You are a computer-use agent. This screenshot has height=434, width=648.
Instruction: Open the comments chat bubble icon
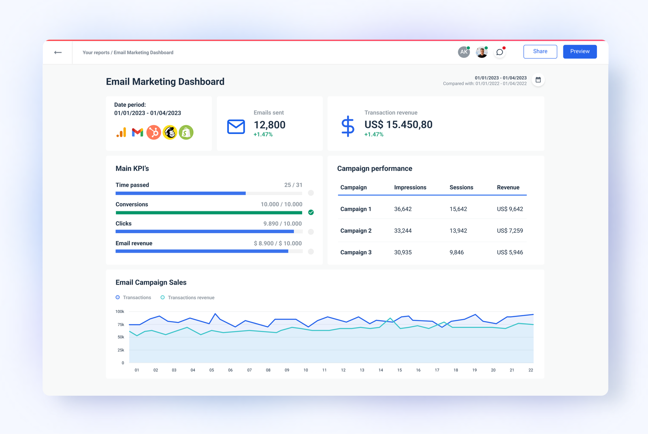coord(500,52)
